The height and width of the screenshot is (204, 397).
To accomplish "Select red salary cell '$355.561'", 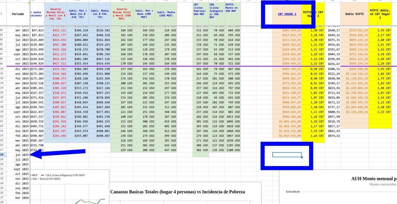I will [55, 69].
